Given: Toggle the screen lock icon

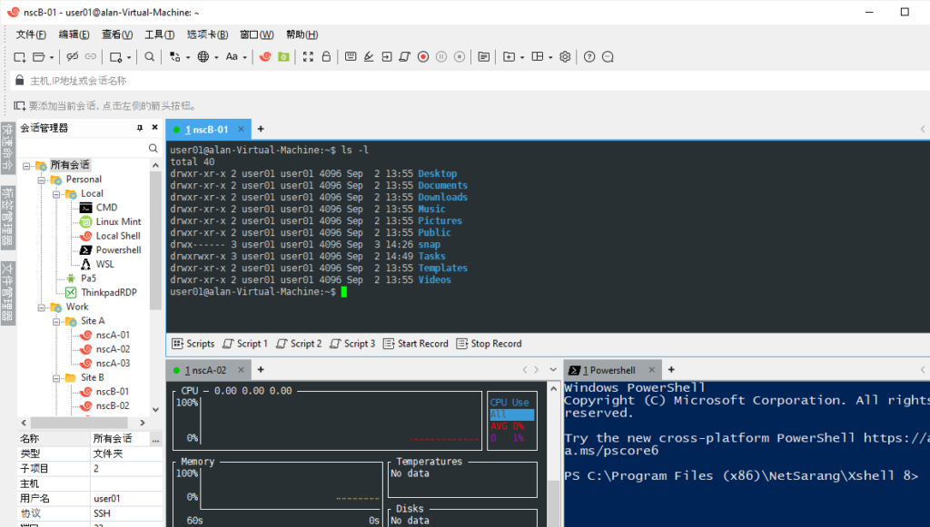Looking at the screenshot, I should click(325, 56).
